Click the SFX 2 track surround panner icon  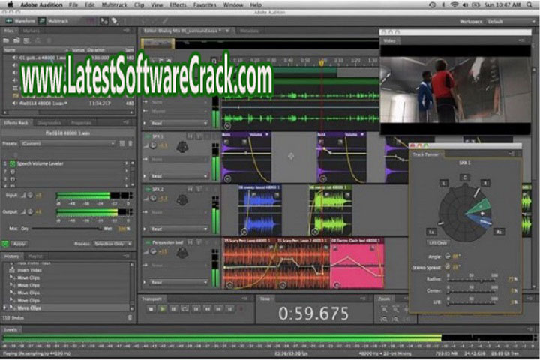(x=182, y=199)
